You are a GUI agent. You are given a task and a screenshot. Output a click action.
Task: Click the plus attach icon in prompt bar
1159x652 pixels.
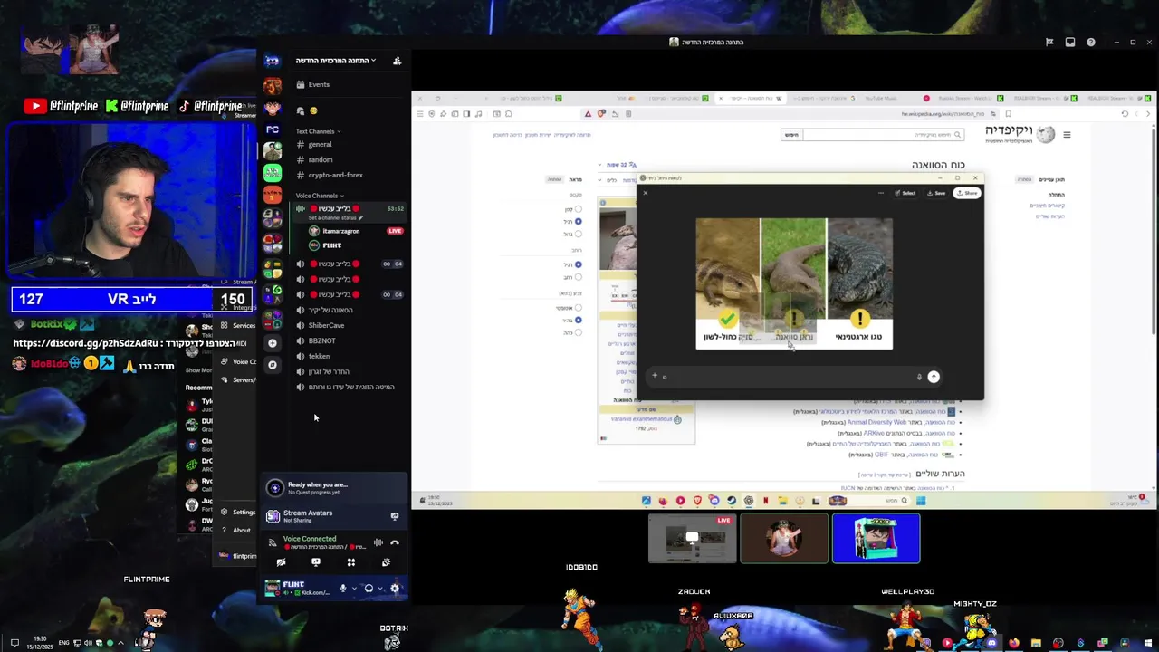pos(655,376)
